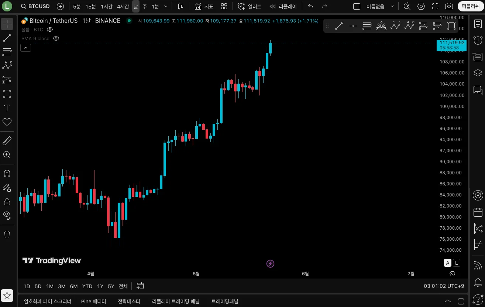Create an alert with 얼러트
Screen dimensions: 485x307
pos(250,6)
